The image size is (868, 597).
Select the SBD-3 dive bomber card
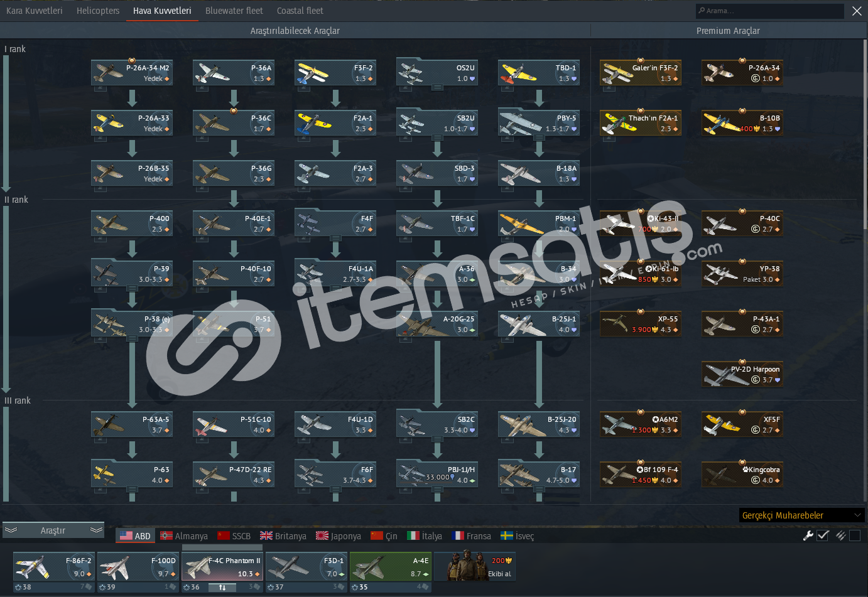437,173
